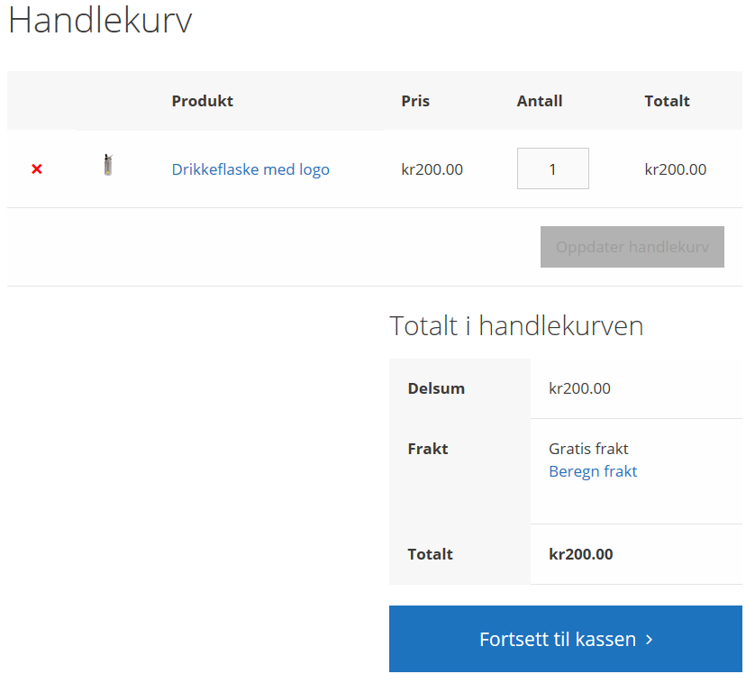Open the Drikkeflaske med logo product link
The image size is (755, 683).
point(250,169)
